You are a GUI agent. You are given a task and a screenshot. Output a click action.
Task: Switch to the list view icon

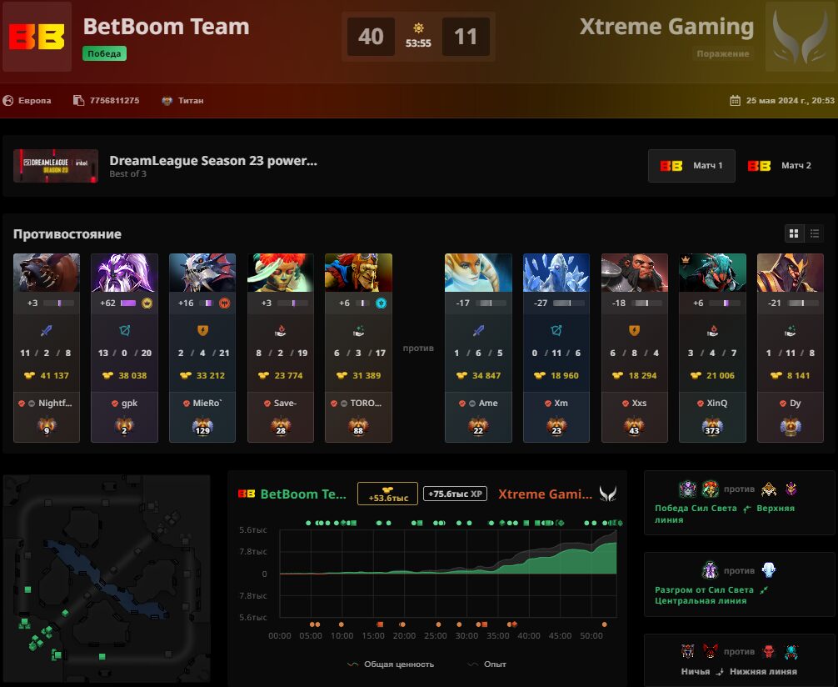coord(815,233)
